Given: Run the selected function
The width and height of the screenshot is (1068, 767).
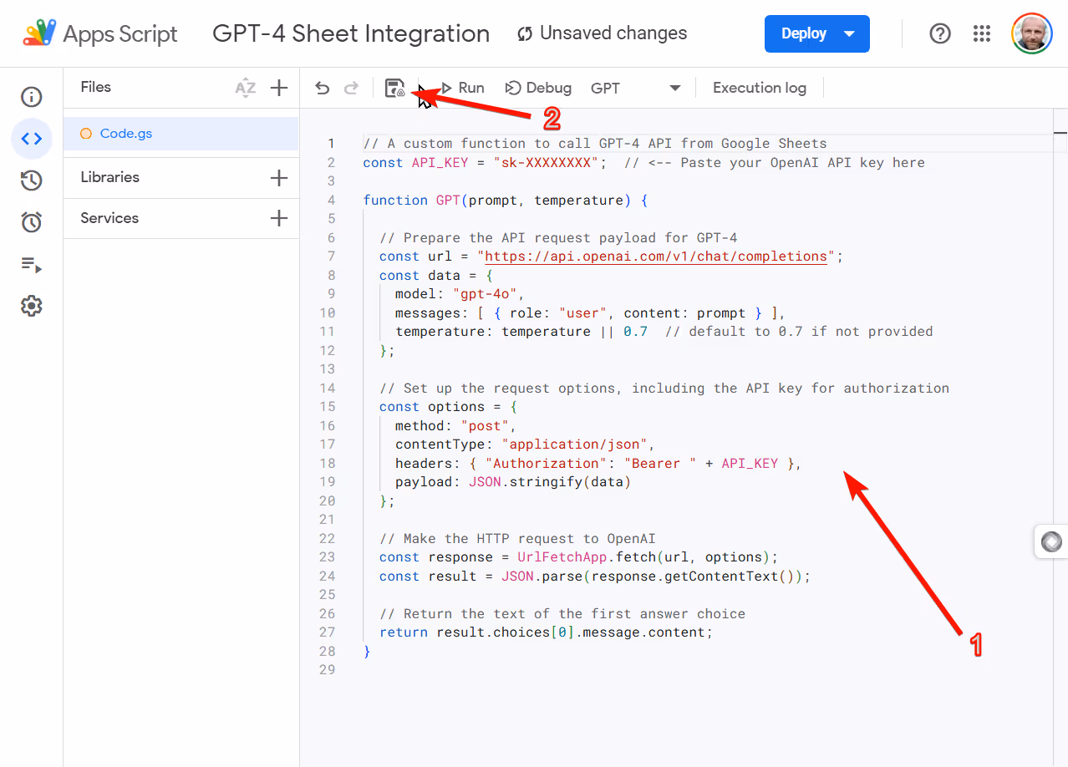Looking at the screenshot, I should tap(462, 88).
